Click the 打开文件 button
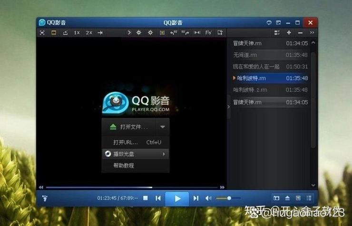 [x=129, y=127]
